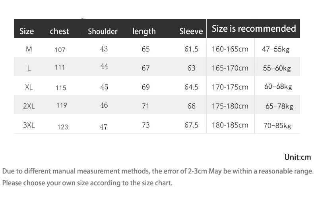314x198 pixels.
Task: Click the length column header
Action: [144, 31]
